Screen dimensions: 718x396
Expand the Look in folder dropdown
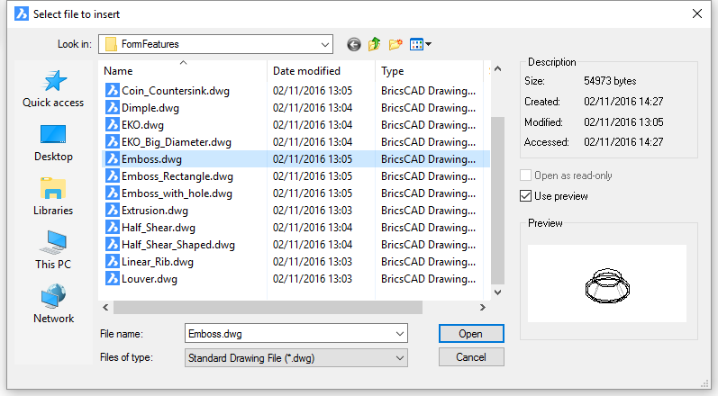tap(324, 44)
